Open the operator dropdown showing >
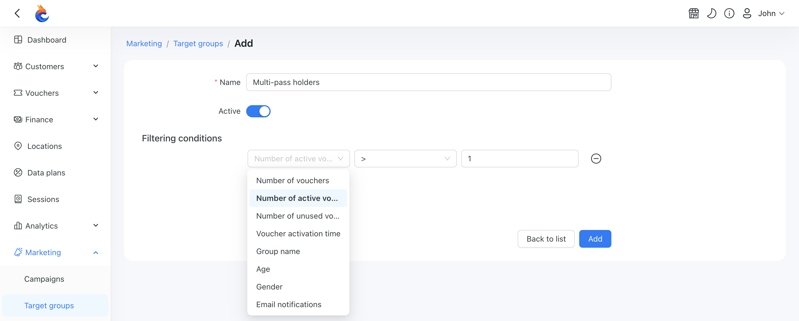This screenshot has height=321, width=799. [405, 159]
